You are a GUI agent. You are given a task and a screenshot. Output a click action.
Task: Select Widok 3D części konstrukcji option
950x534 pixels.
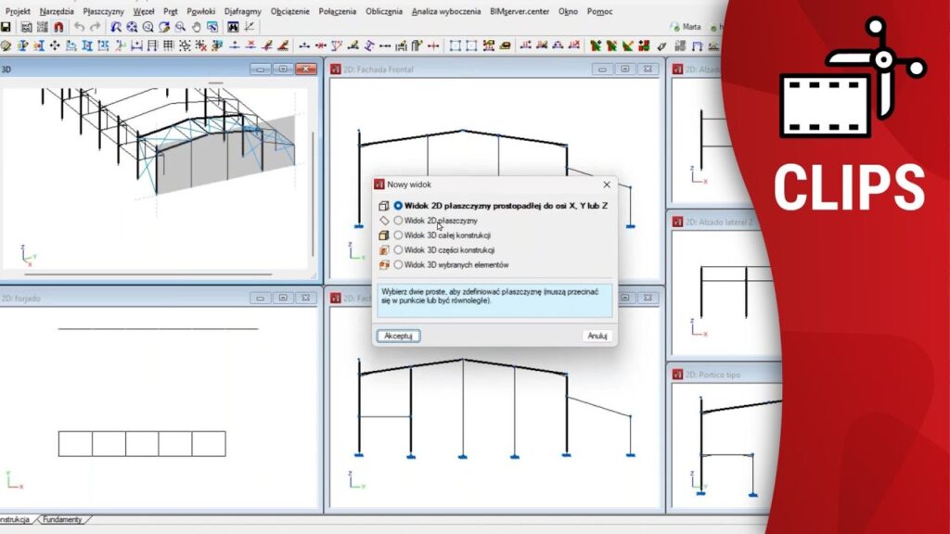pyautogui.click(x=398, y=249)
